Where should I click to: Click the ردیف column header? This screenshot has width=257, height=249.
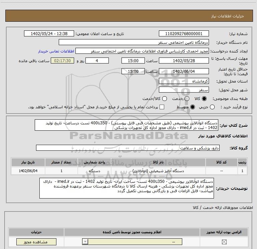point(242,162)
